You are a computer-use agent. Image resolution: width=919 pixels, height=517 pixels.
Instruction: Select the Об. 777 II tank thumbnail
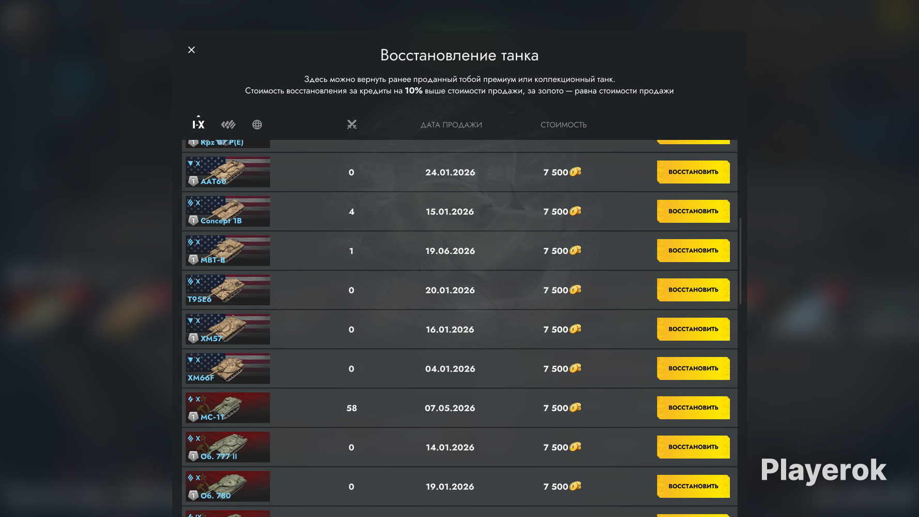228,447
